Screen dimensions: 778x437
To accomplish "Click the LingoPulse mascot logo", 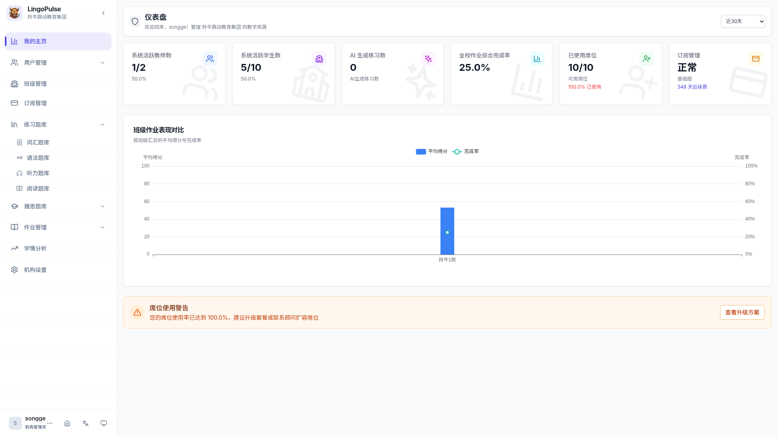I will (15, 13).
